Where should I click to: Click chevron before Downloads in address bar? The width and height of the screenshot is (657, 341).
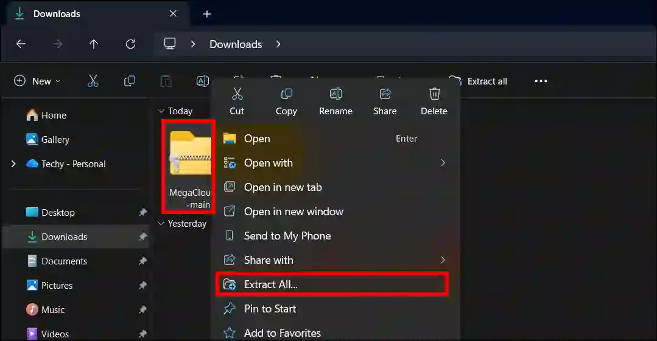(x=193, y=44)
